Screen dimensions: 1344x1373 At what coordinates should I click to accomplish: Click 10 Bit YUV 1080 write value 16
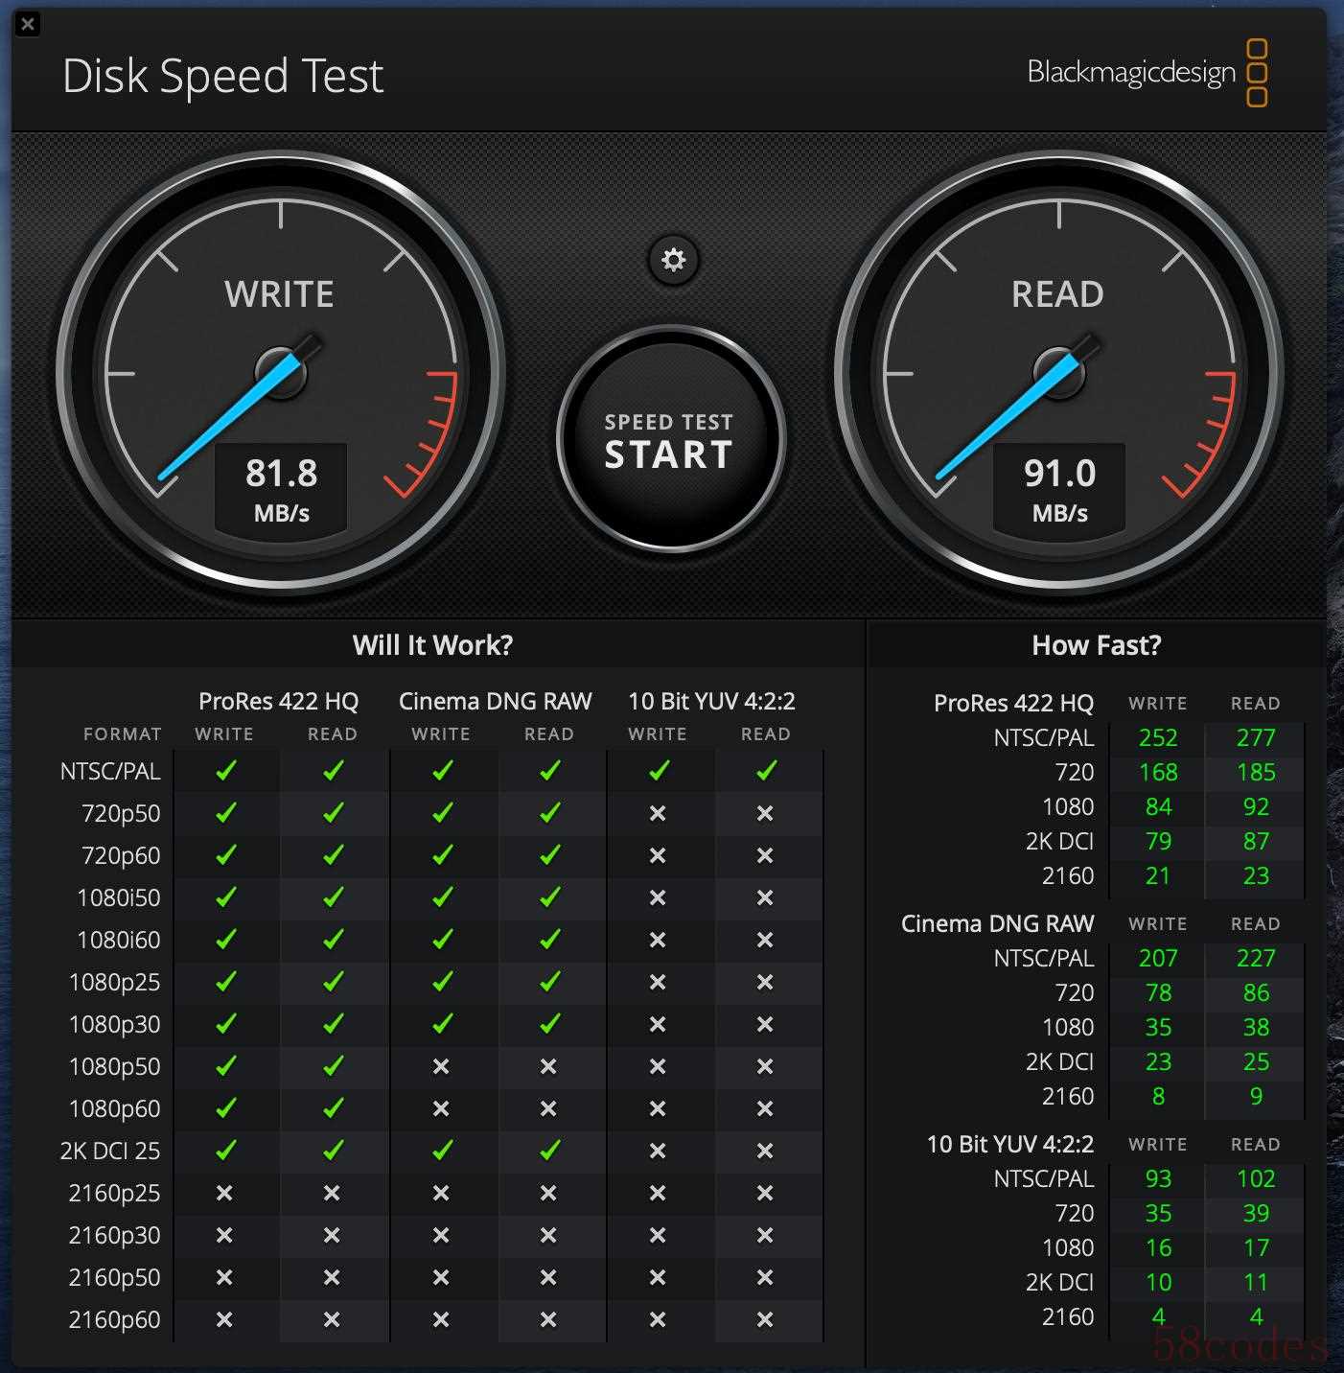pos(1158,1247)
